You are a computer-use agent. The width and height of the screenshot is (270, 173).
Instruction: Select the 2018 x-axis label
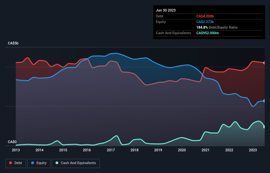pyautogui.click(x=135, y=150)
